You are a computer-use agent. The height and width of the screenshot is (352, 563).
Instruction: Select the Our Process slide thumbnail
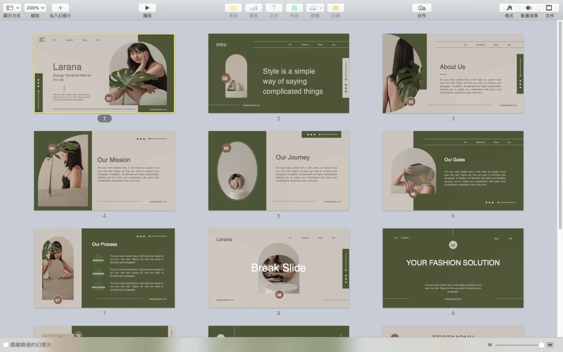point(104,268)
